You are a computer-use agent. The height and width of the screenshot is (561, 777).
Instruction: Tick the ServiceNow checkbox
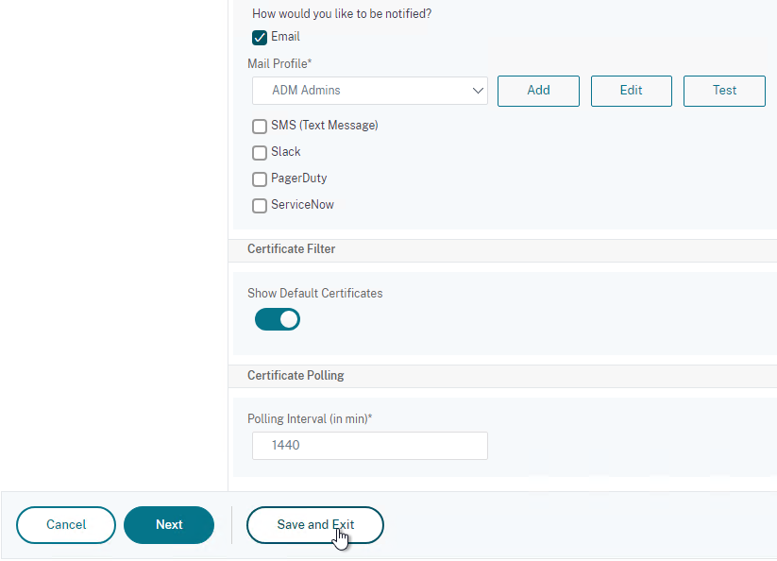260,206
